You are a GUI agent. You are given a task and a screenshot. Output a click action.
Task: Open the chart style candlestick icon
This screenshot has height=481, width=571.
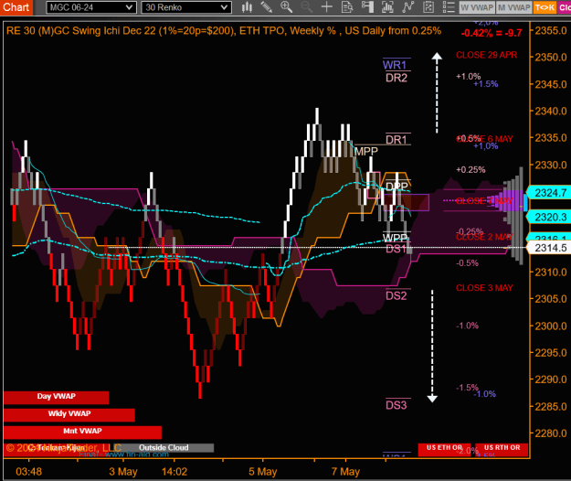pos(247,7)
